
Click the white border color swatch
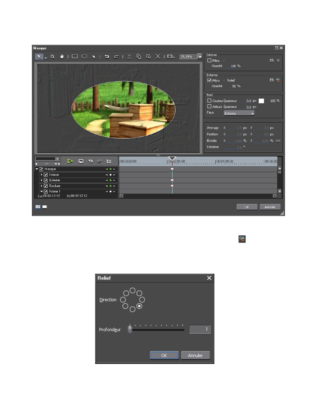(261, 101)
